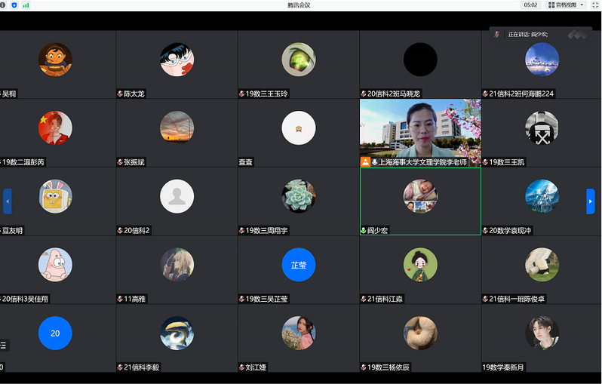Click the muted mic icon beside 20数学袁现冲
This screenshot has width=602, height=384.
click(x=485, y=230)
